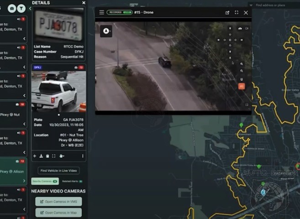
Task: Click the clipboard icon in detail toolbar
Action: click(47, 156)
